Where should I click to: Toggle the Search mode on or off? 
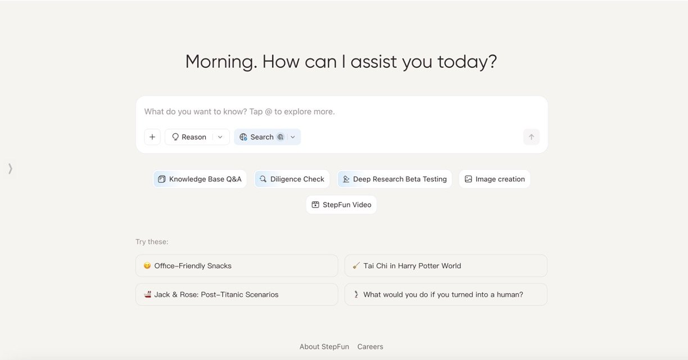click(x=262, y=136)
